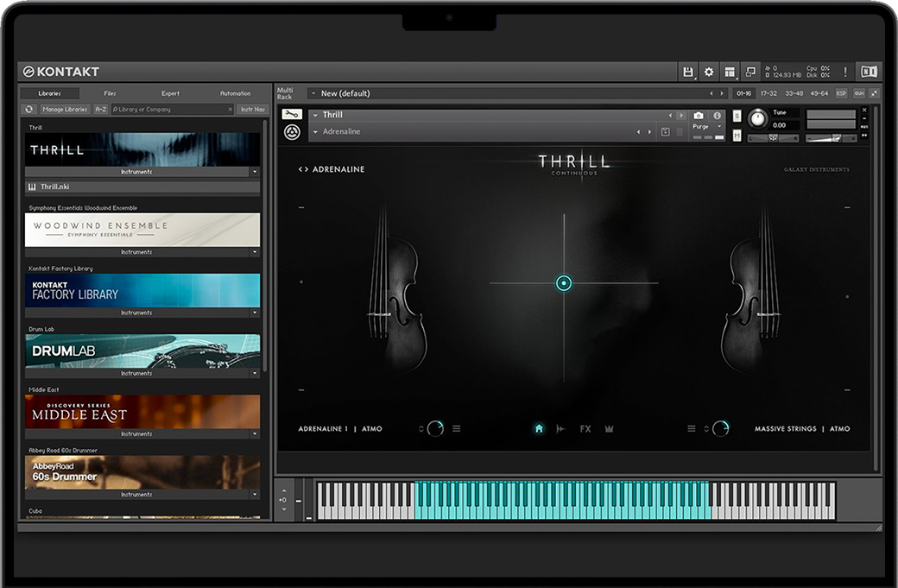The height and width of the screenshot is (588, 898).
Task: Open the wrench edit mode icon
Action: 292,114
